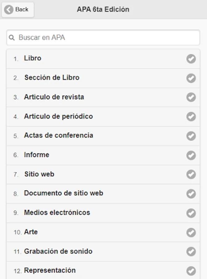Click check icon for Artículo de periódico

point(191,117)
